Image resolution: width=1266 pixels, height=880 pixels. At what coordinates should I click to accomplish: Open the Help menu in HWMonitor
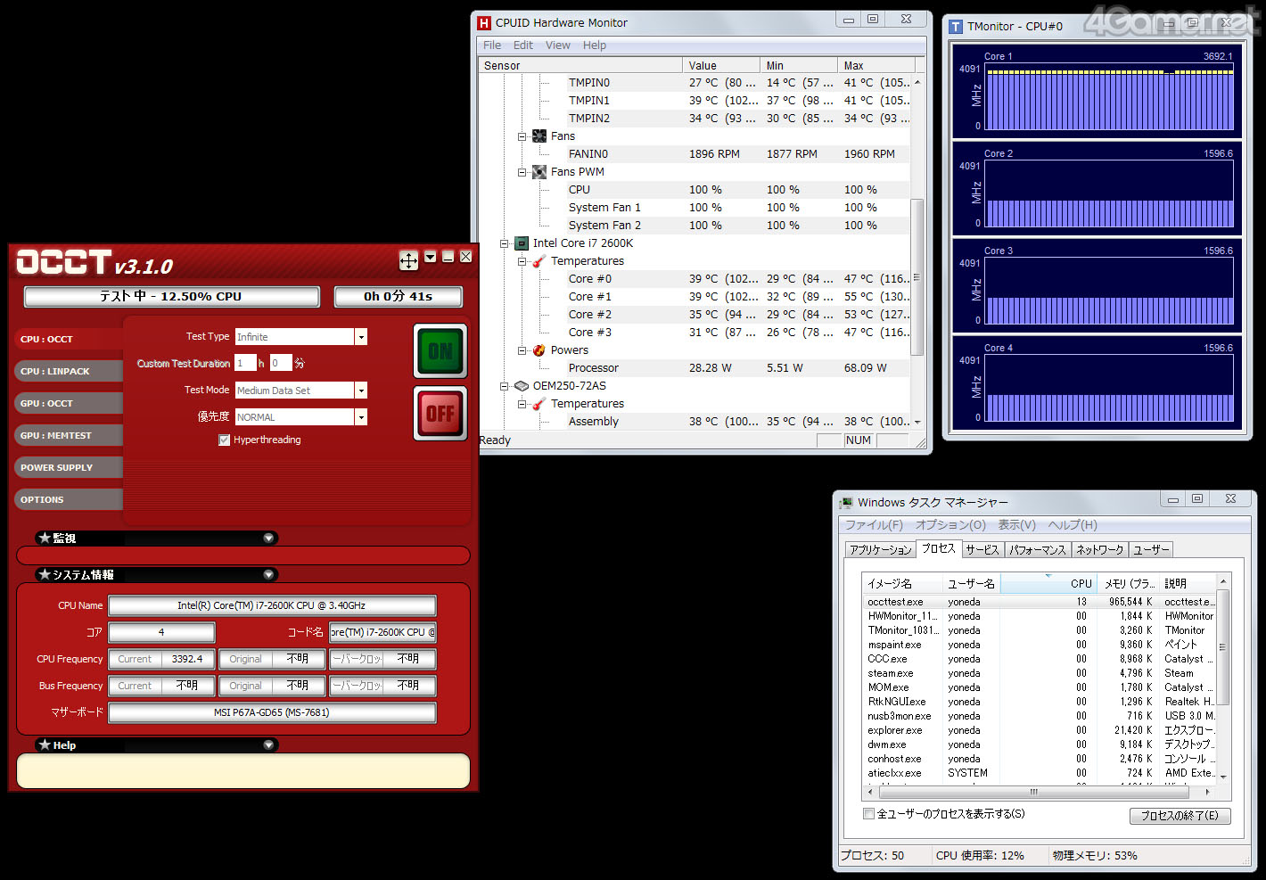595,45
